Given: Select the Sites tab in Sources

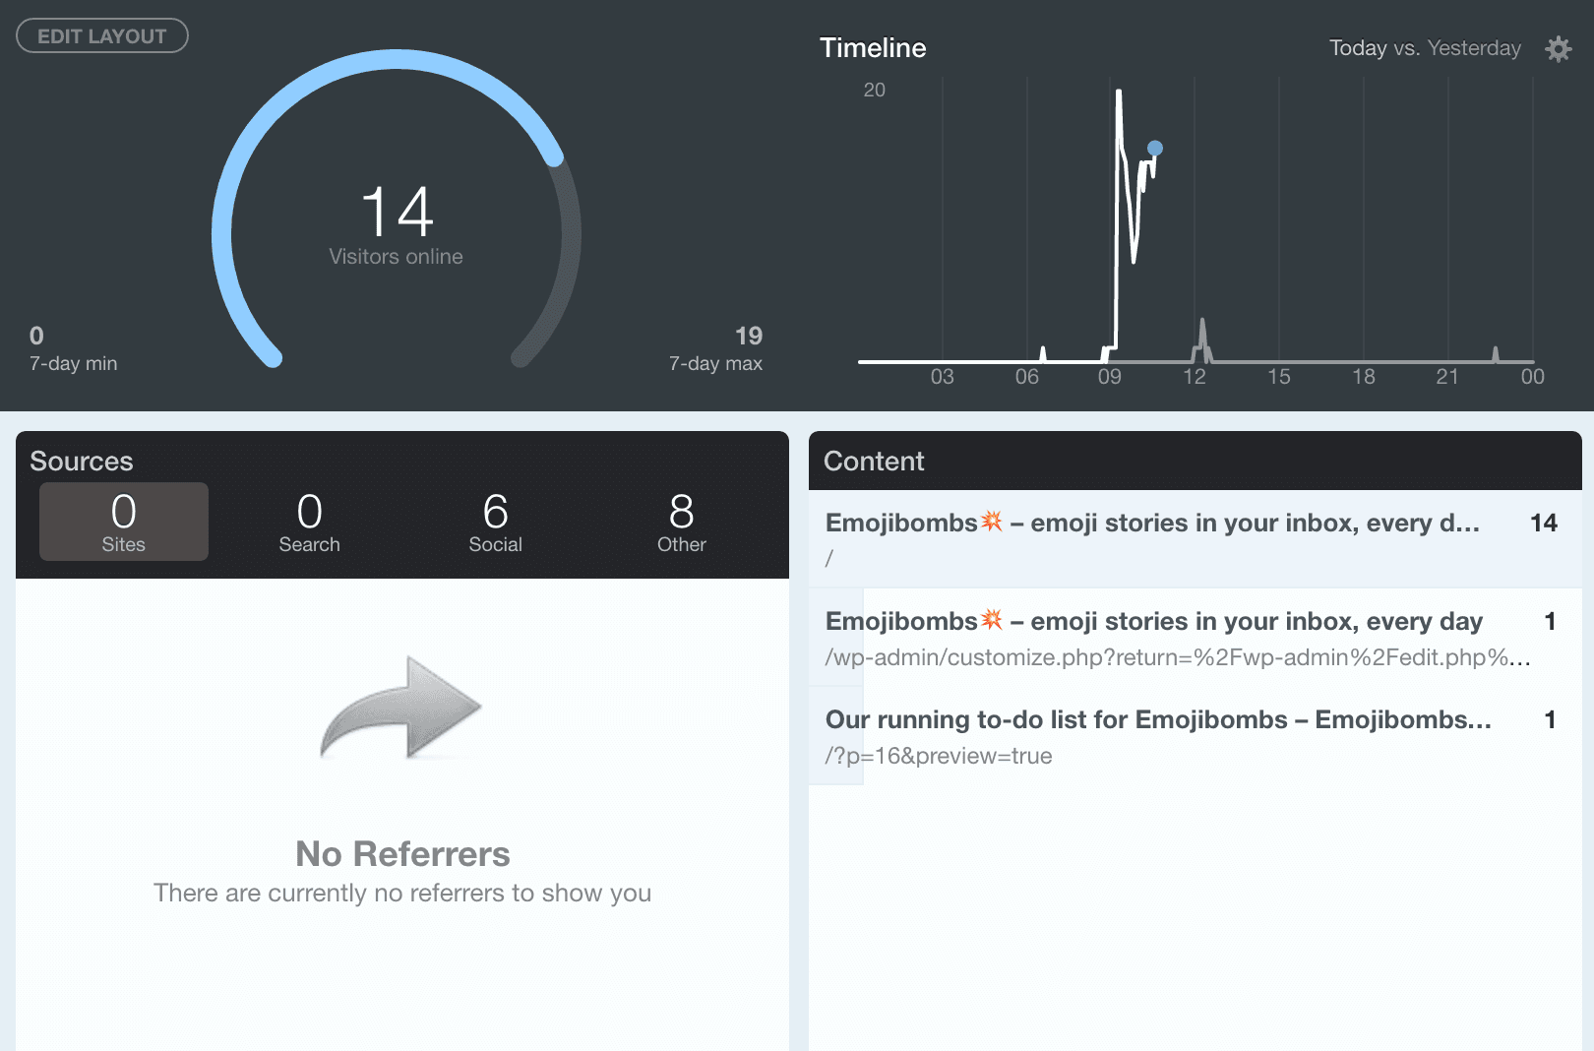Looking at the screenshot, I should tap(124, 522).
